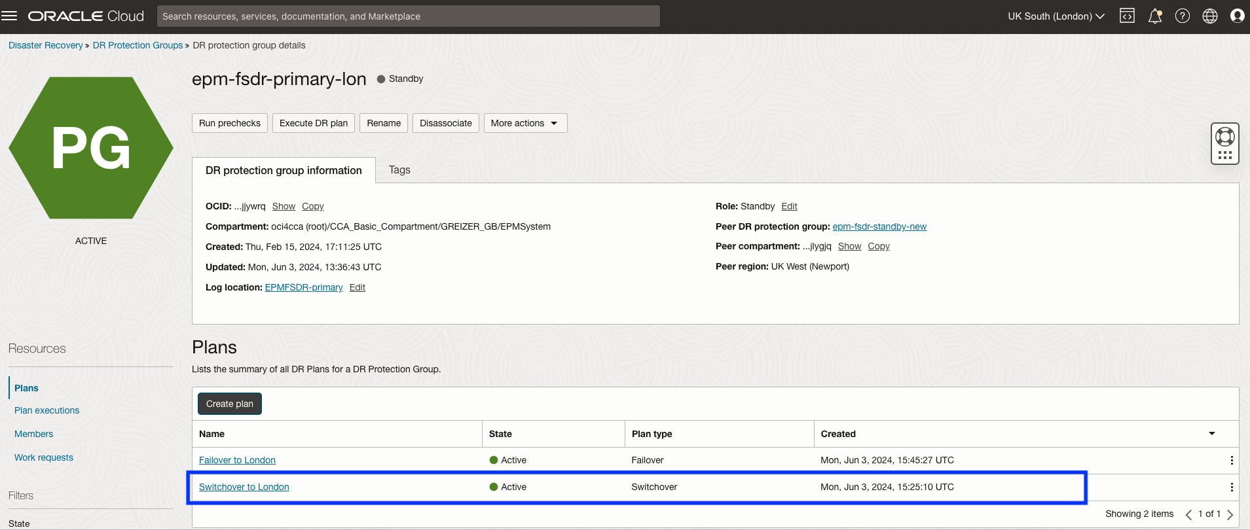The height and width of the screenshot is (530, 1250).
Task: Click the Standby status label by title
Action: click(400, 79)
